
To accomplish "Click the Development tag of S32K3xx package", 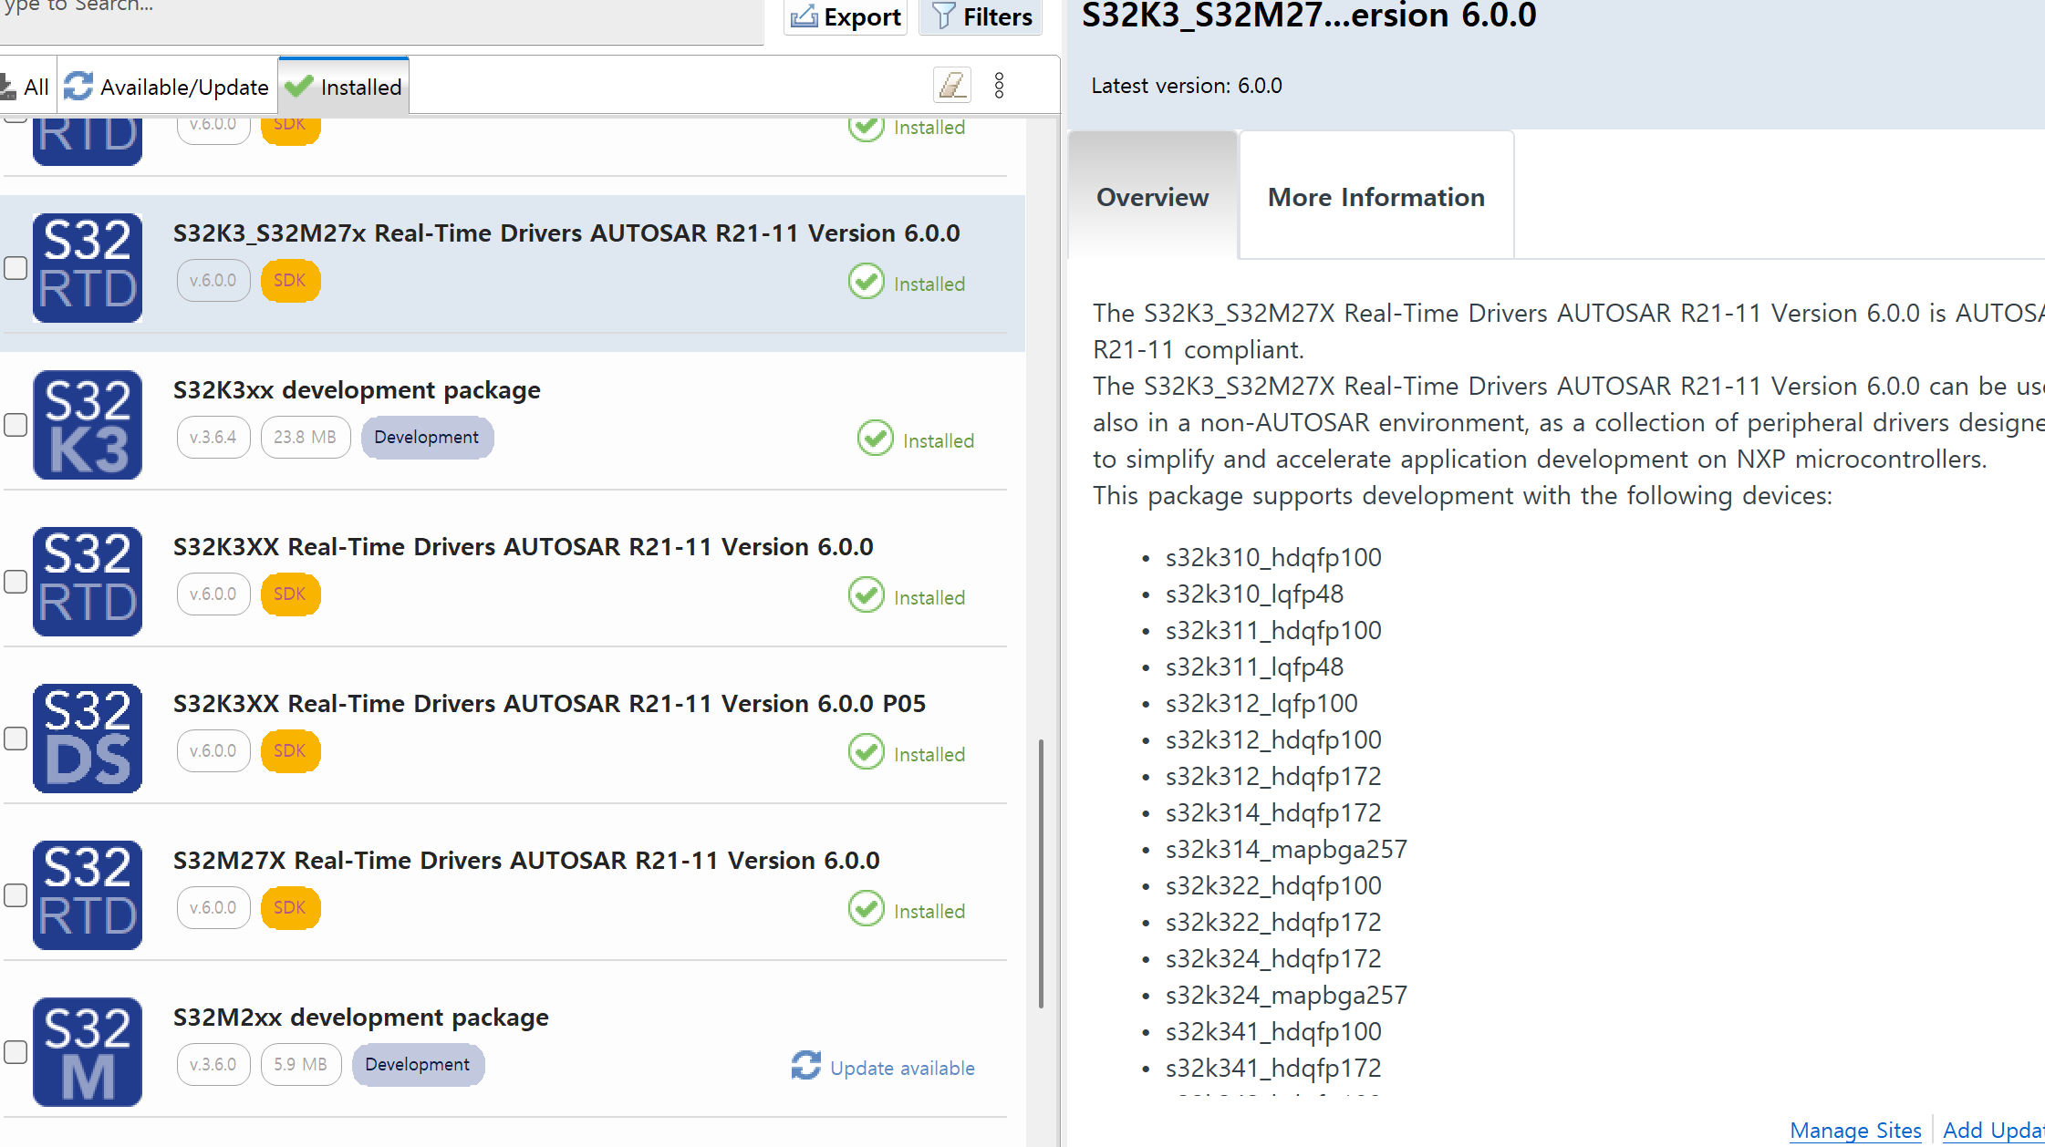I will click(427, 438).
